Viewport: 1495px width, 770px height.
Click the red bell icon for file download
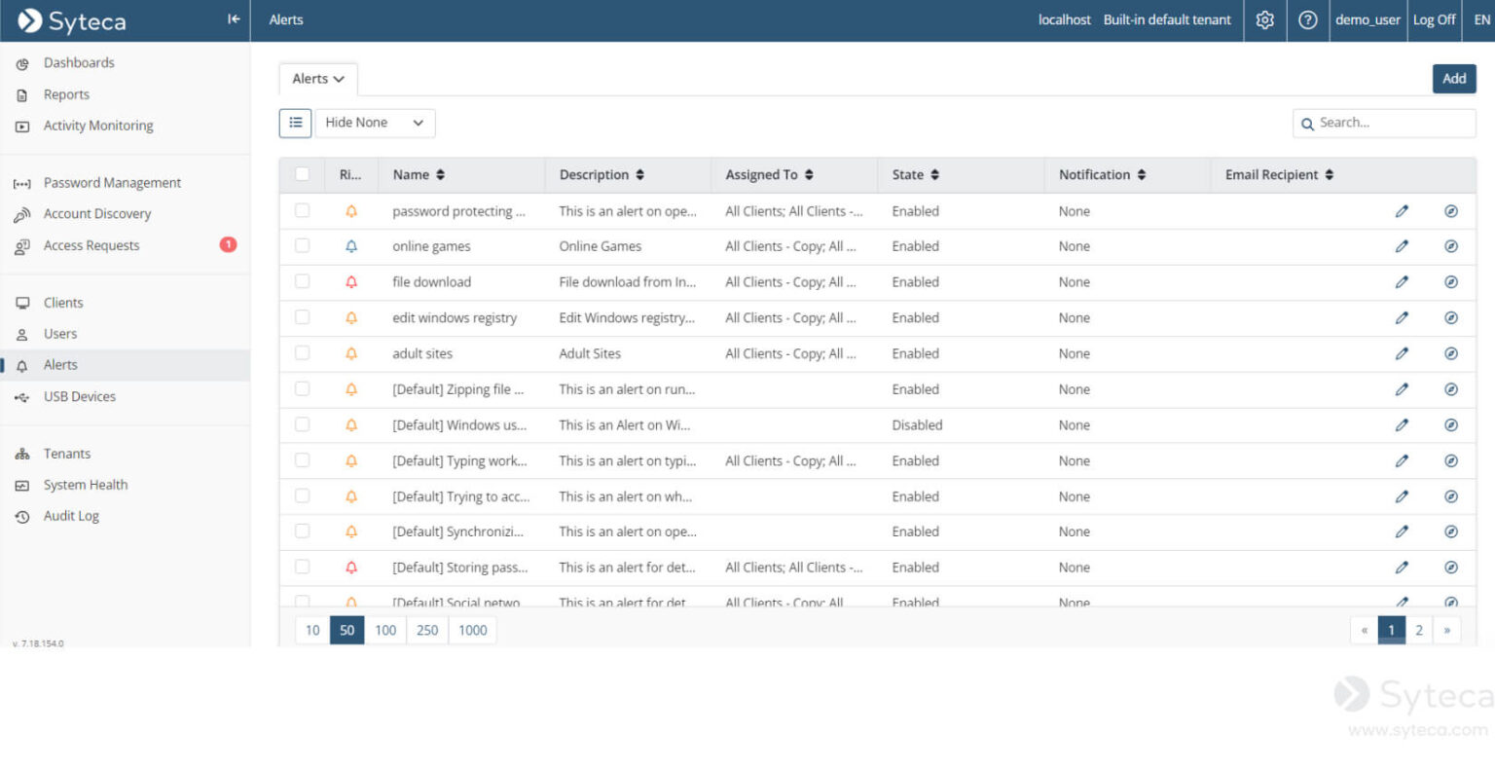(x=351, y=282)
